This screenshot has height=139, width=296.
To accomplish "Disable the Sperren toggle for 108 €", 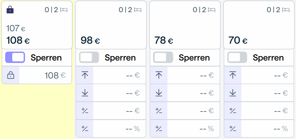I will point(15,57).
